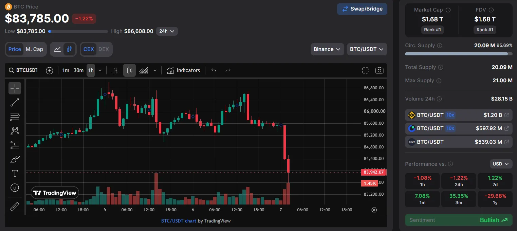Click info icon beside Volume 24h

click(x=439, y=99)
